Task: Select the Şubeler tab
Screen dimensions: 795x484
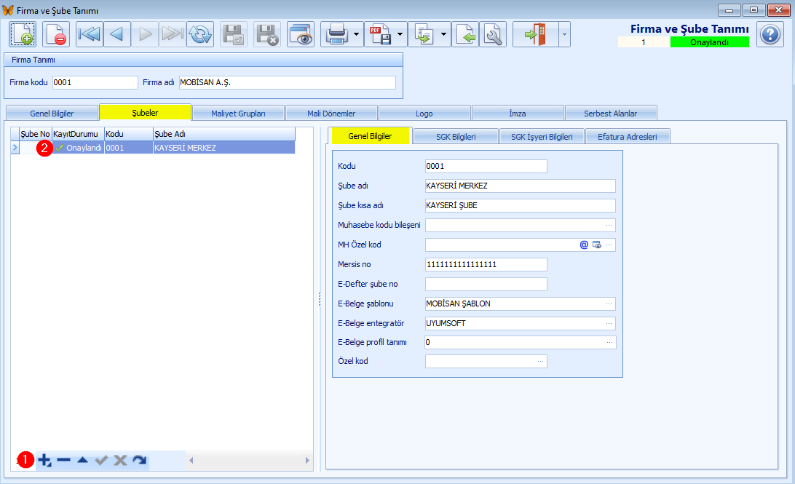Action: coord(145,113)
